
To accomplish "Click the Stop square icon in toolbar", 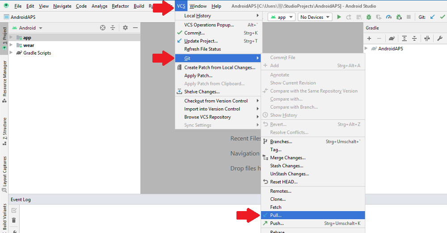I will click(x=409, y=17).
